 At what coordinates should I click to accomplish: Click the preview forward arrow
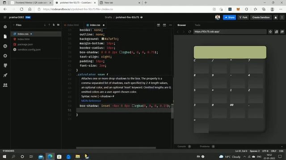(x=184, y=32)
